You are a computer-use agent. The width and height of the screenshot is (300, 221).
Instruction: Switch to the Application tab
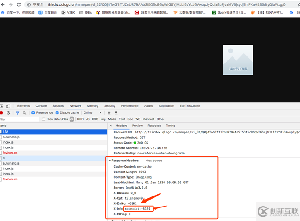[x=166, y=106]
